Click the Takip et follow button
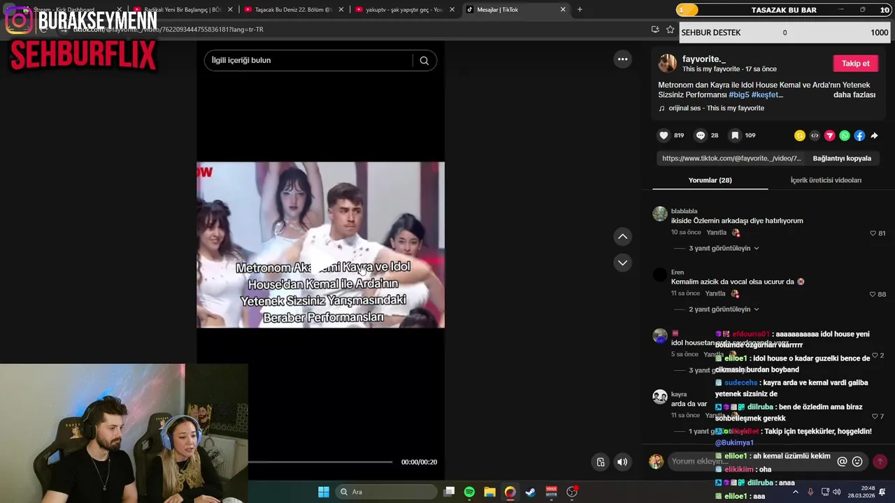This screenshot has height=503, width=895. (x=855, y=64)
